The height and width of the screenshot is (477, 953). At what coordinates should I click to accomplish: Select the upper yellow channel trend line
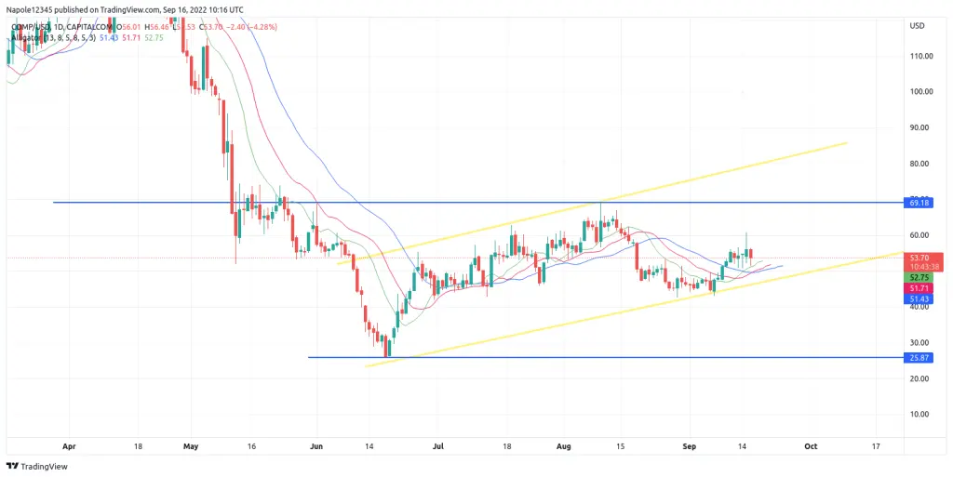592,203
